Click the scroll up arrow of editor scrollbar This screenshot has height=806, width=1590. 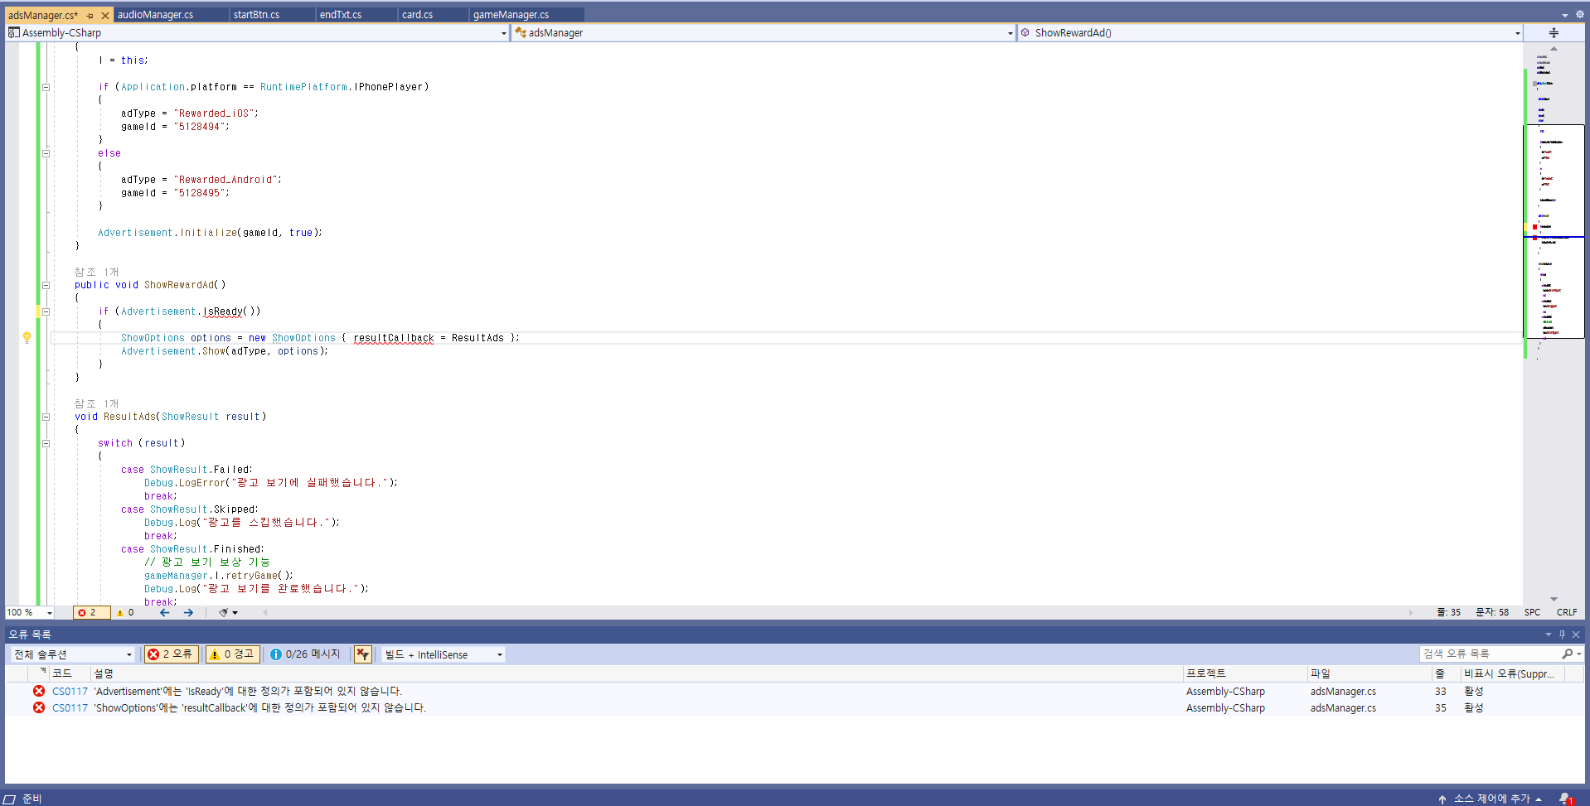[1554, 49]
